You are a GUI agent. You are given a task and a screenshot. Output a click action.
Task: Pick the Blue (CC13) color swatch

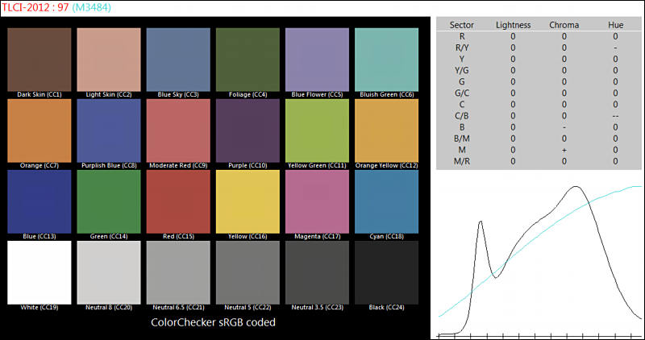coord(39,201)
